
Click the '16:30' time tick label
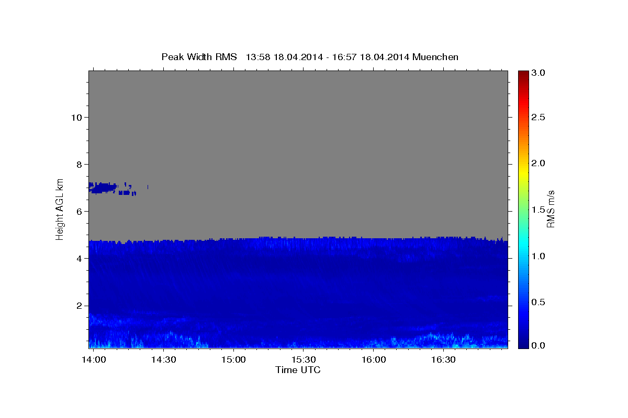(x=444, y=360)
